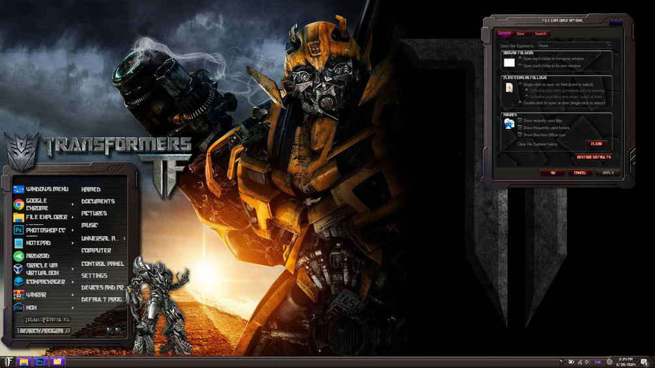The width and height of the screenshot is (655, 368).
Task: Open the notification center icon
Action: pyautogui.click(x=645, y=361)
